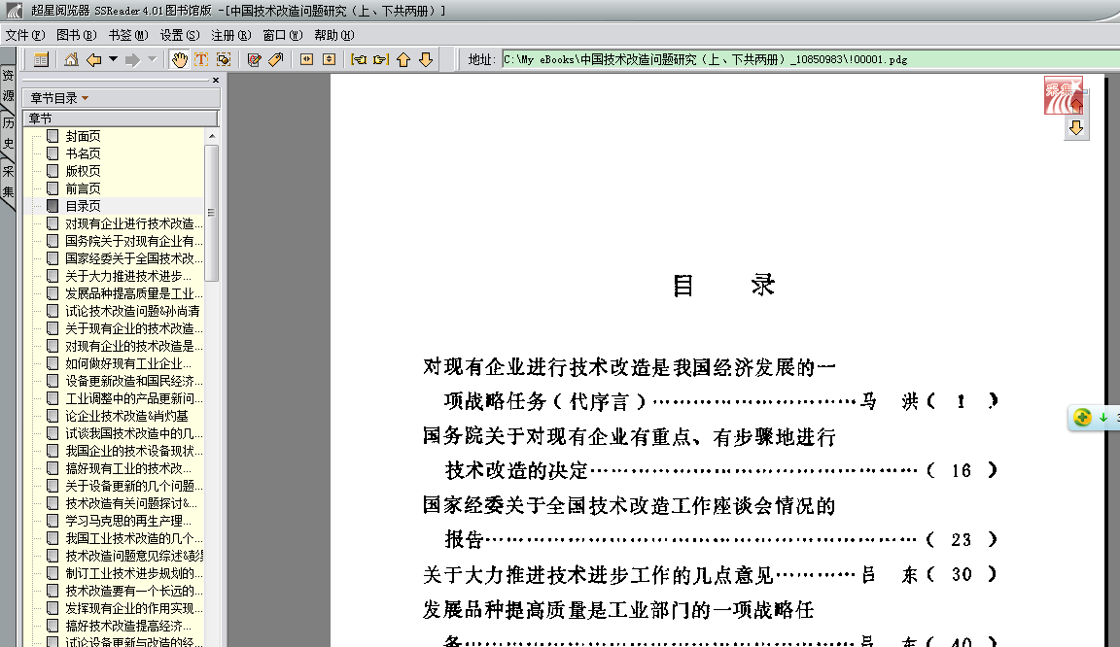This screenshot has height=647, width=1120.
Task: Open chapter 设备更新改造和国民经济...
Action: [x=133, y=381]
